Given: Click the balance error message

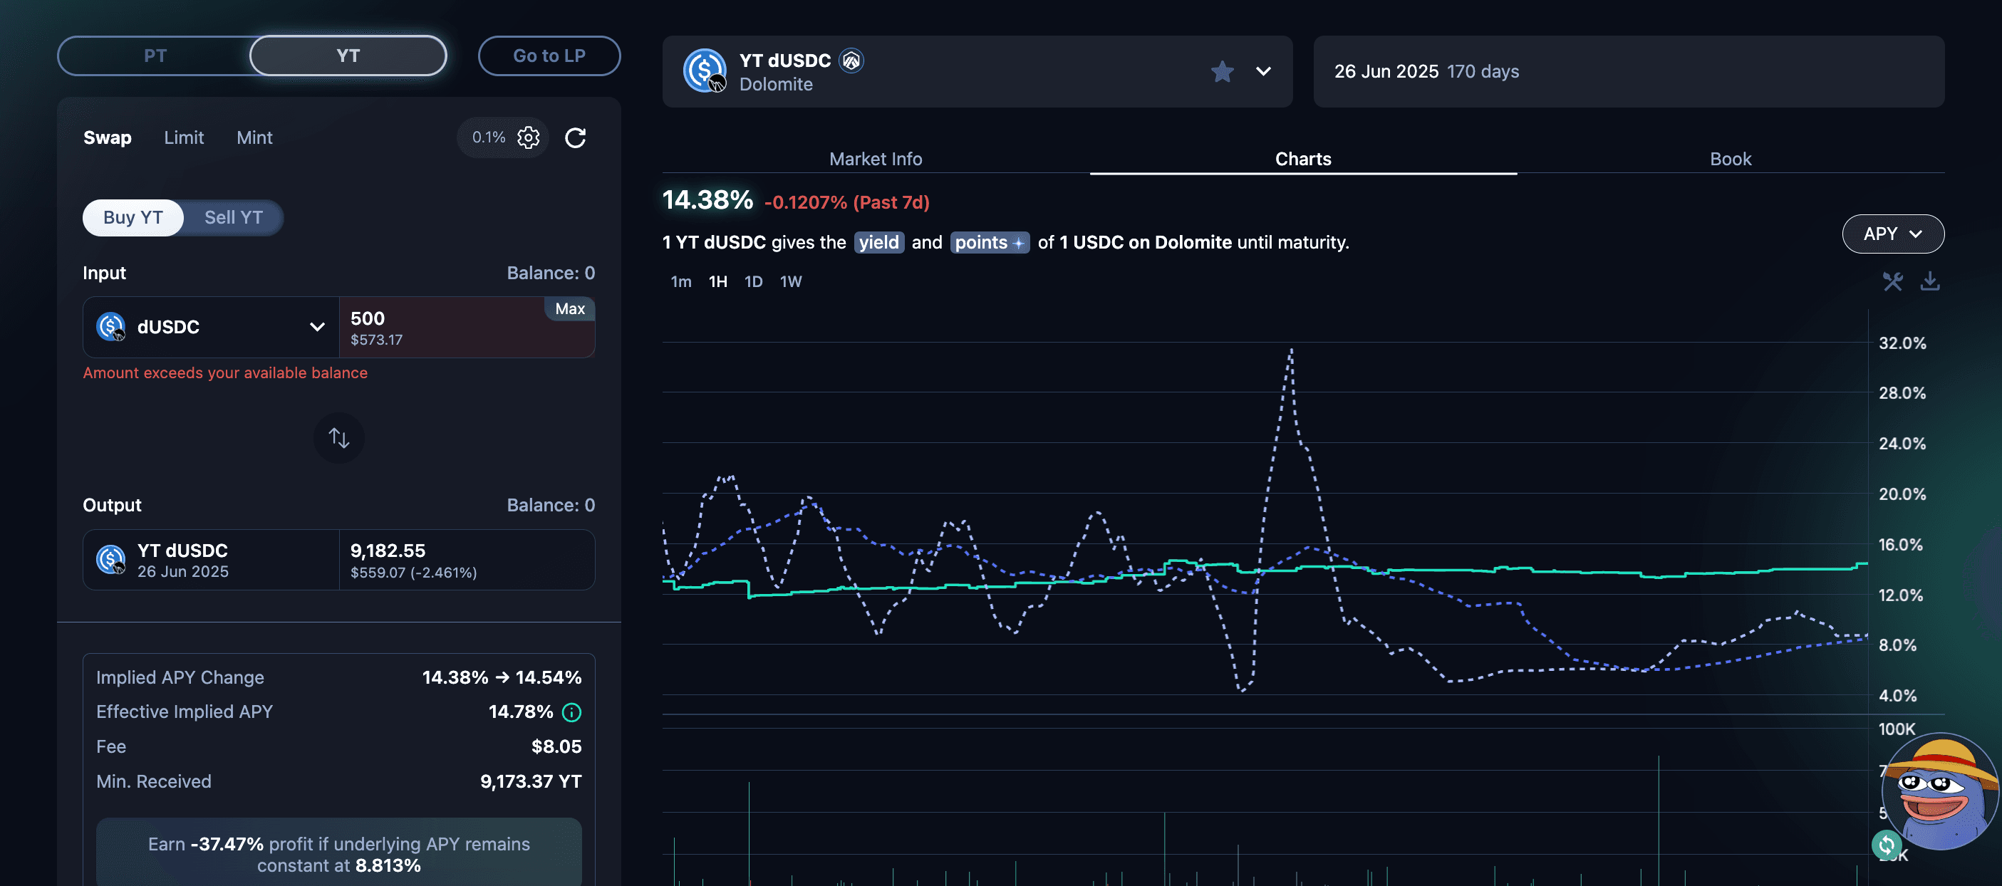Looking at the screenshot, I should tap(225, 372).
